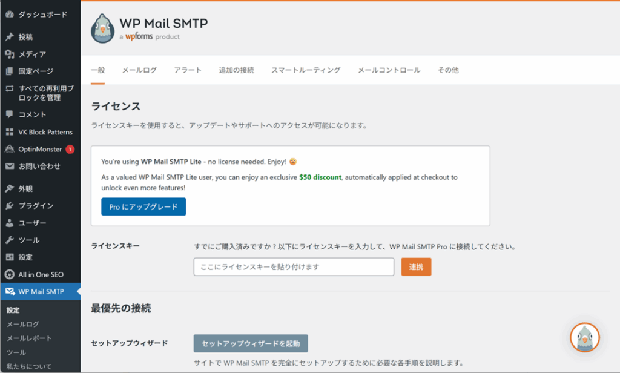This screenshot has height=373, width=620.
Task: Select the WP Mail SMTP menu item
Action: (x=41, y=291)
